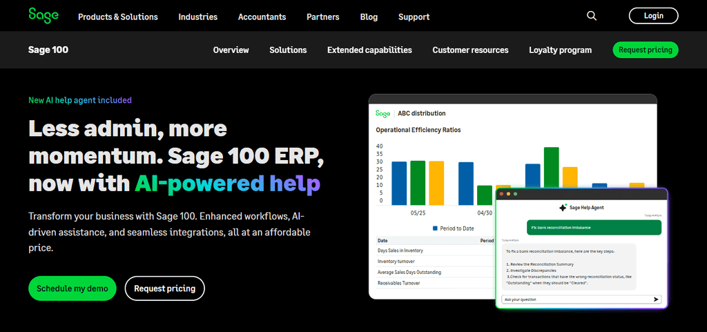Viewport: 707px width, 332px height.
Task: Click Schedule my demo button
Action: click(x=72, y=289)
